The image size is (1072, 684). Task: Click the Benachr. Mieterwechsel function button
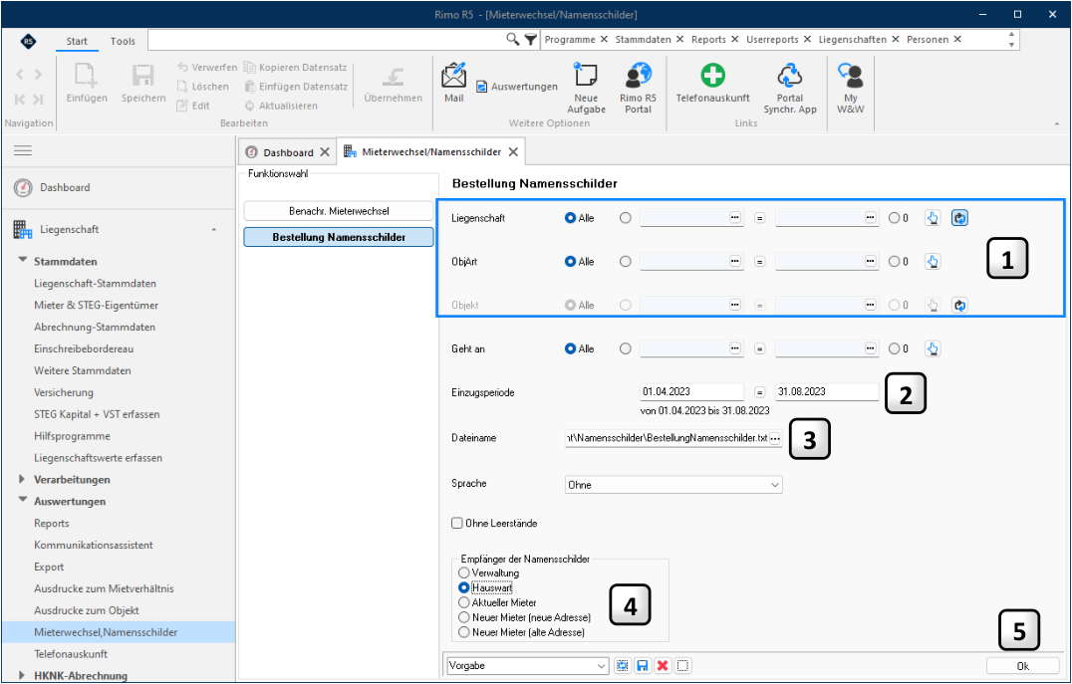point(339,211)
